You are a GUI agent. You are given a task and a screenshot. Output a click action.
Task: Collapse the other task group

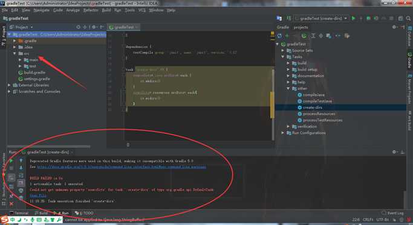(x=288, y=88)
